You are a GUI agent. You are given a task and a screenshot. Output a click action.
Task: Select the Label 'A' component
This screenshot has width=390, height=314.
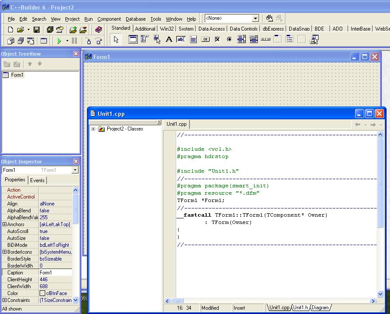click(x=169, y=39)
